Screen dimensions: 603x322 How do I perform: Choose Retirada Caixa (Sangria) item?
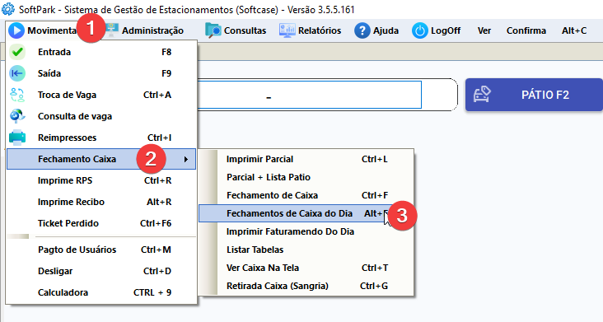click(x=306, y=286)
